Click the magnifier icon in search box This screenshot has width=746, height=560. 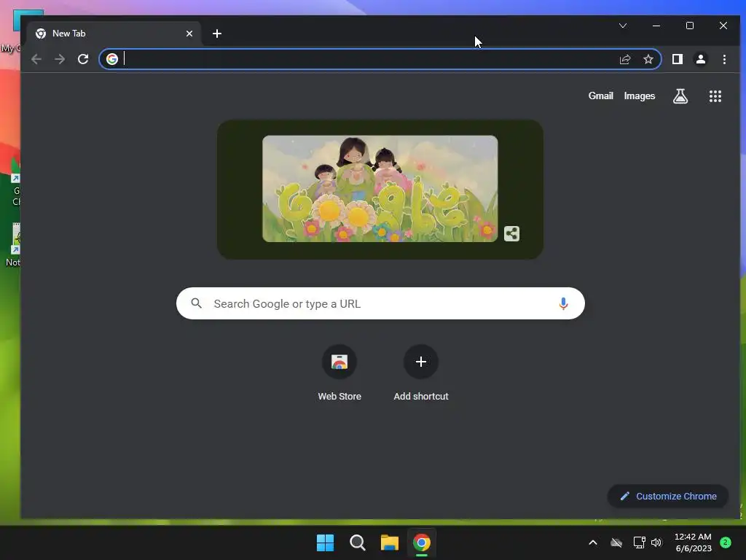pyautogui.click(x=197, y=303)
